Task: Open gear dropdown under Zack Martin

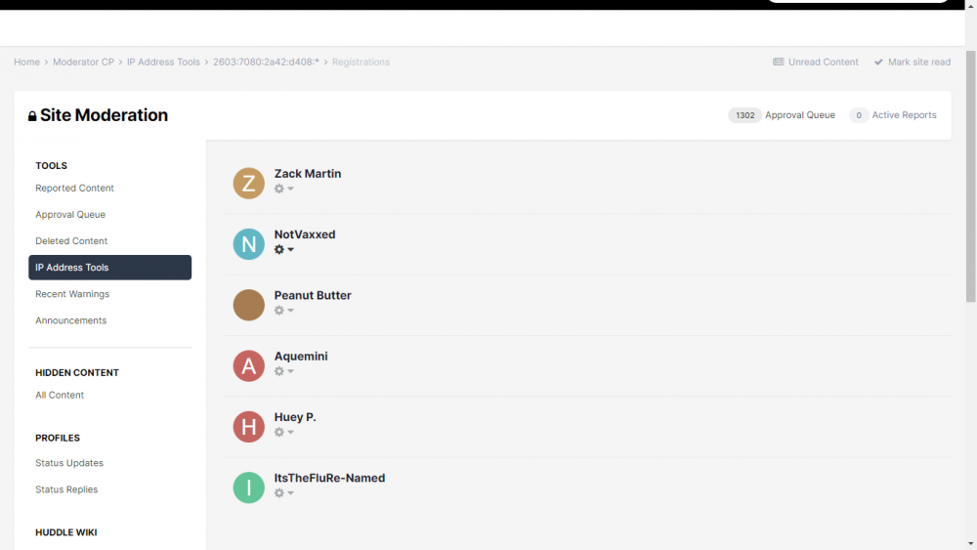Action: click(283, 189)
